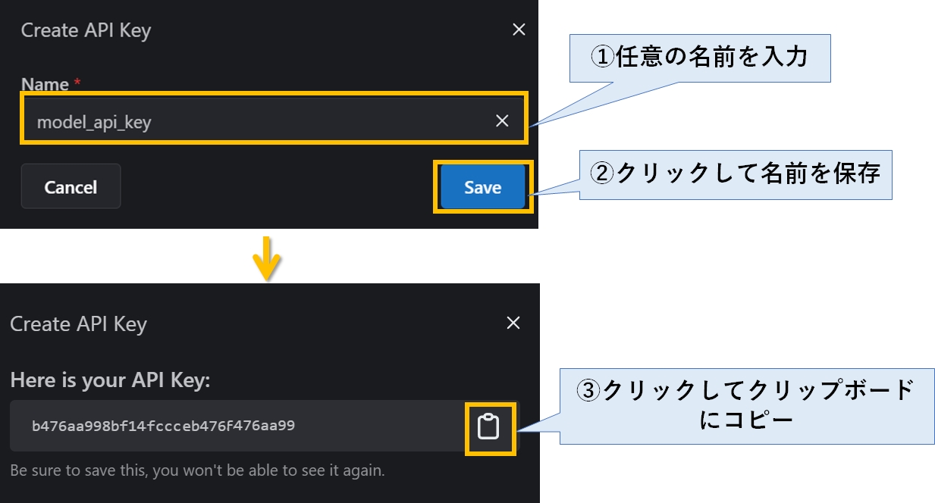Clear the Name field with X icon
935x503 pixels.
(x=502, y=121)
